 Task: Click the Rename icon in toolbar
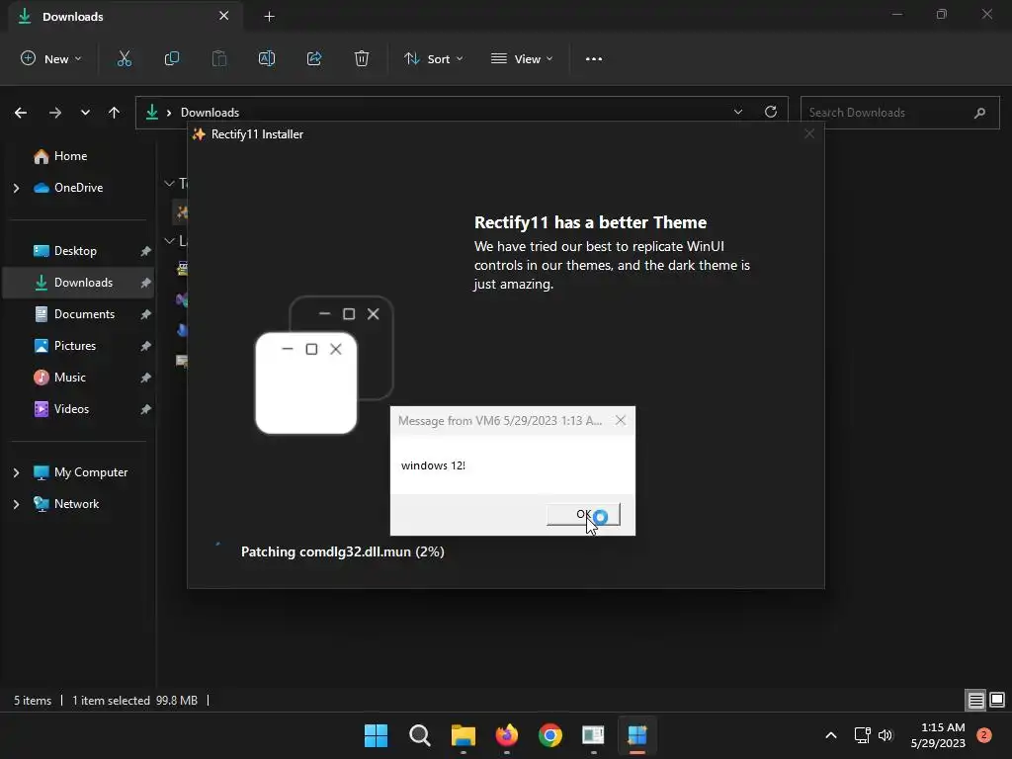(x=267, y=58)
